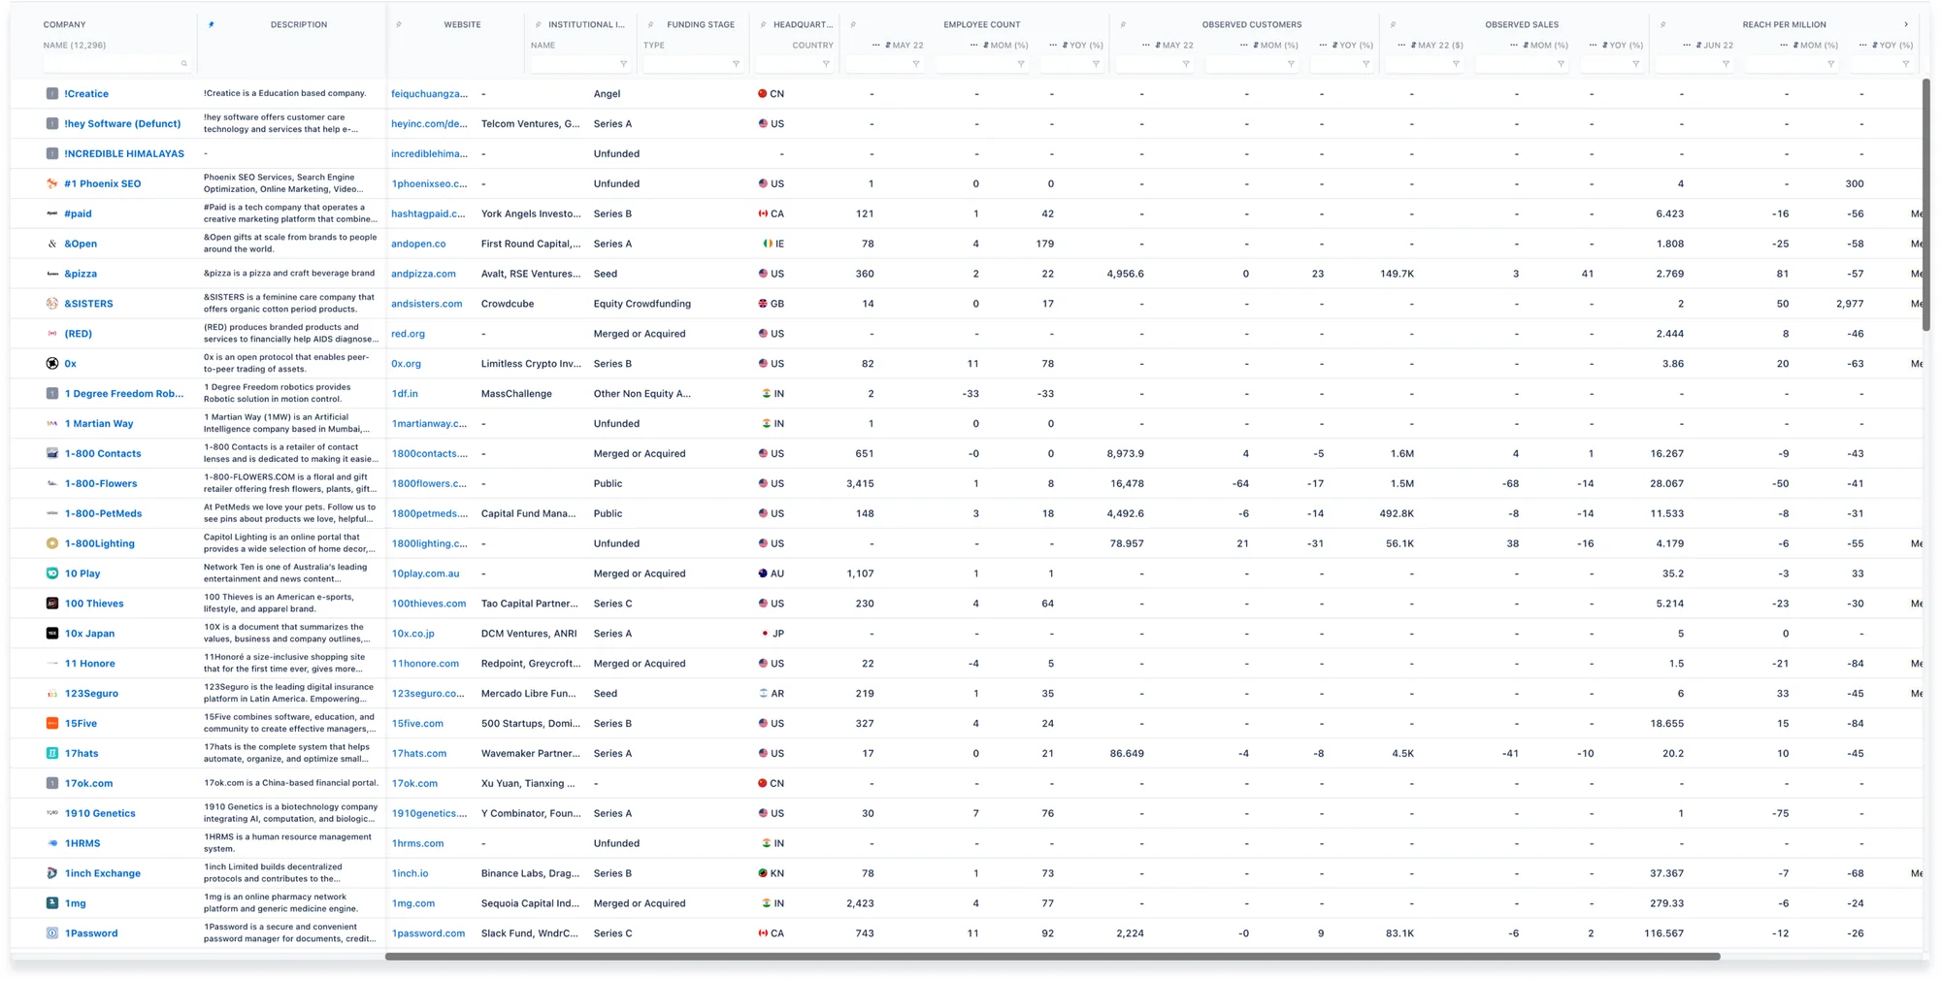Open options menu for Observed Sales YoY (%)

point(1593,45)
